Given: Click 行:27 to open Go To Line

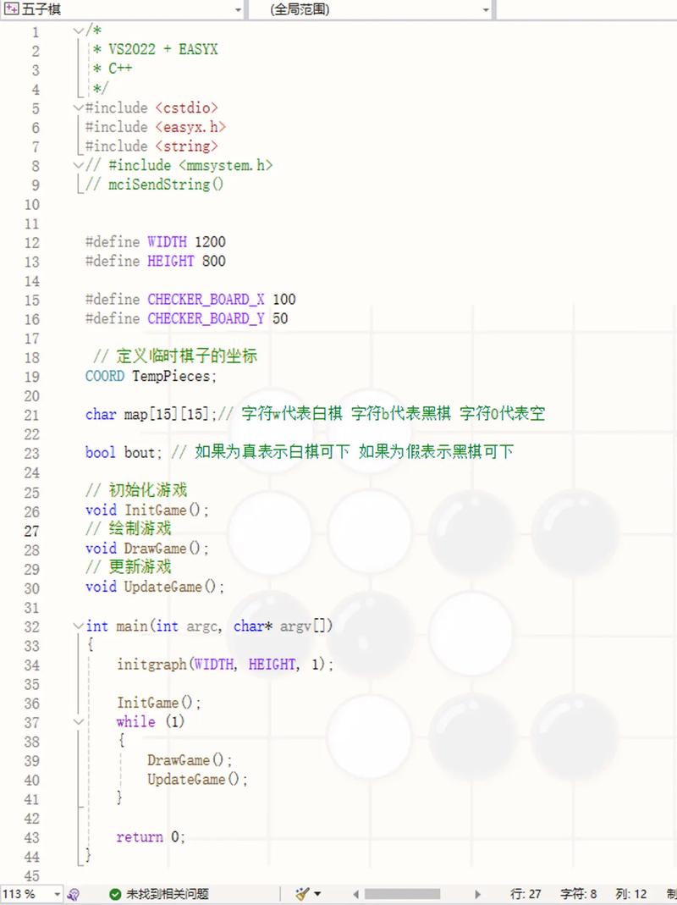Looking at the screenshot, I should coord(525,893).
